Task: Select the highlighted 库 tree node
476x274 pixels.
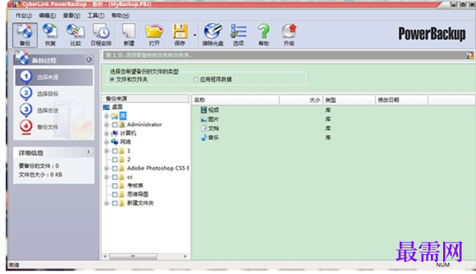Action: [123, 116]
